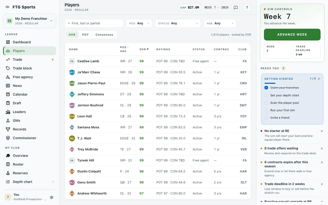Open the POS filter dropdown
The height and width of the screenshot is (205, 328).
[x=139, y=23]
